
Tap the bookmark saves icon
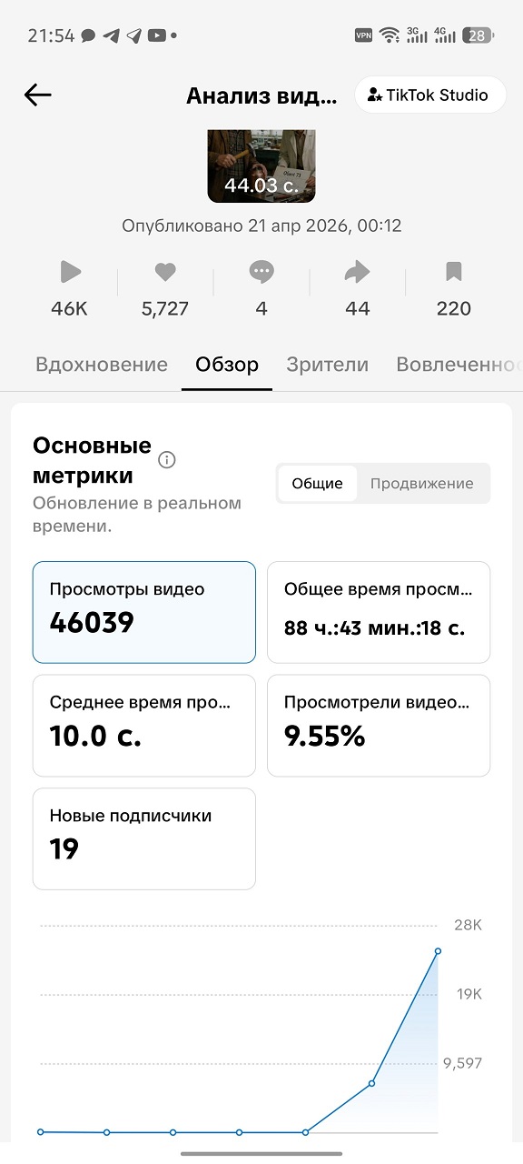[x=454, y=271]
